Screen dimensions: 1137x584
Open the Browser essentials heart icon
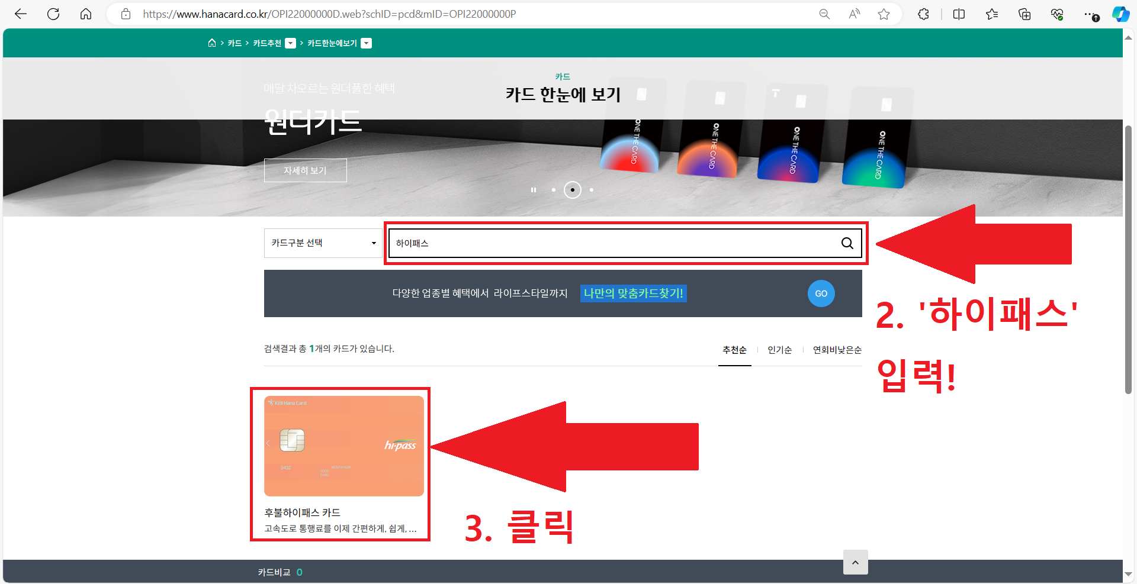click(1057, 14)
